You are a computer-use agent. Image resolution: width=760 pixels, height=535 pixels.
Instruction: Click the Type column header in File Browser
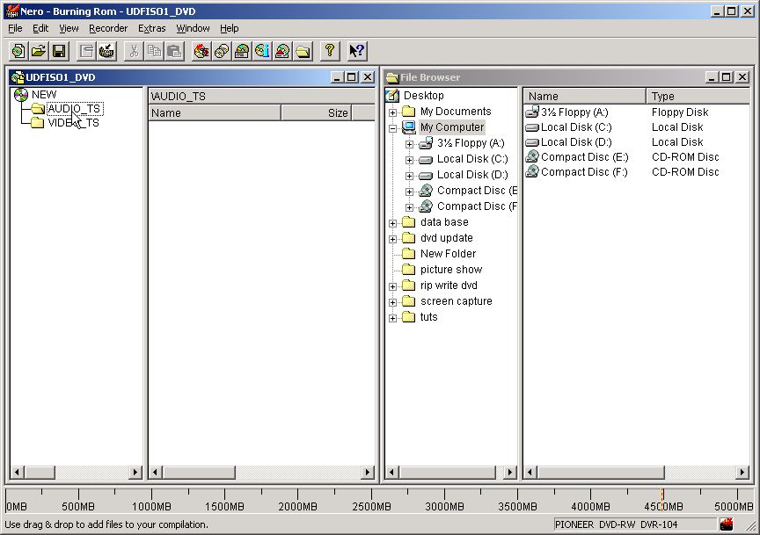click(x=698, y=96)
